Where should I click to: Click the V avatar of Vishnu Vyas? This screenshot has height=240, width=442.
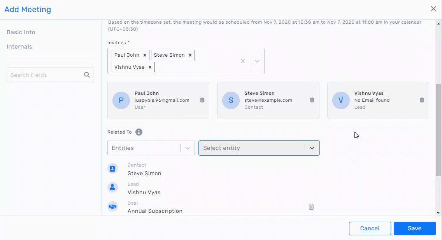click(341, 100)
